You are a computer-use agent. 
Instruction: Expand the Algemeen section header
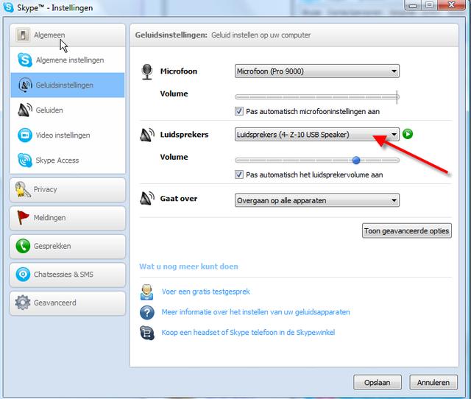click(68, 35)
